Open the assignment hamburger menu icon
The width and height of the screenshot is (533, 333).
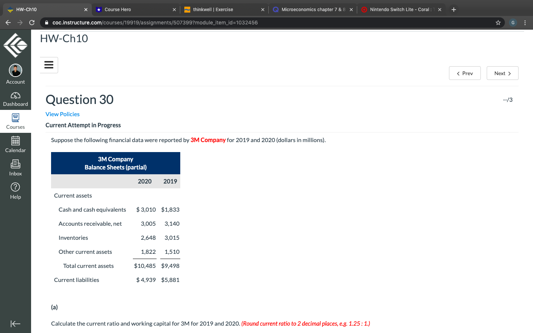tap(48, 65)
